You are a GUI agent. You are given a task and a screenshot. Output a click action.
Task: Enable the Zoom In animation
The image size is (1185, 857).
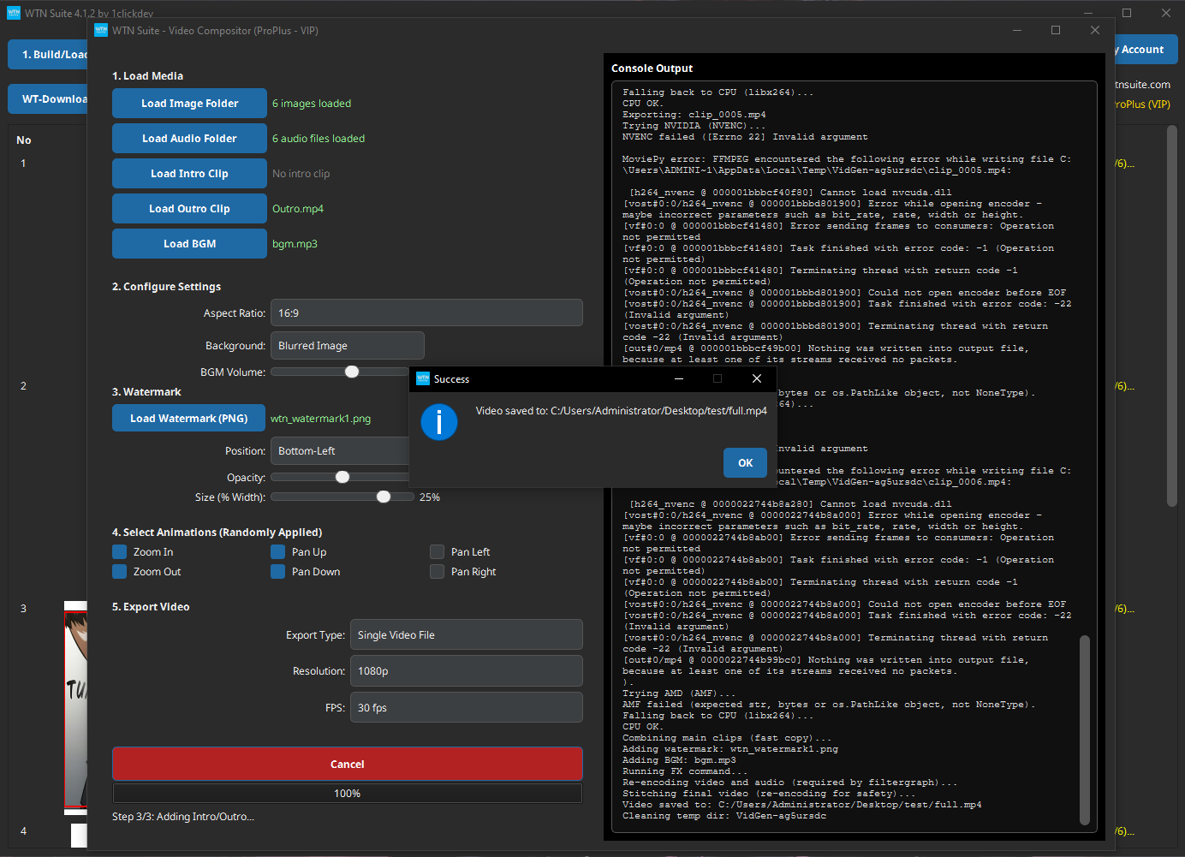[x=119, y=551]
